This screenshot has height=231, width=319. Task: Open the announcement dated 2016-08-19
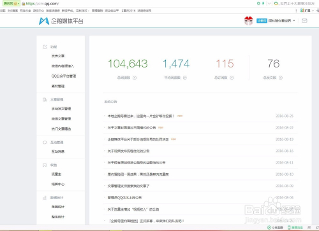coord(138,139)
